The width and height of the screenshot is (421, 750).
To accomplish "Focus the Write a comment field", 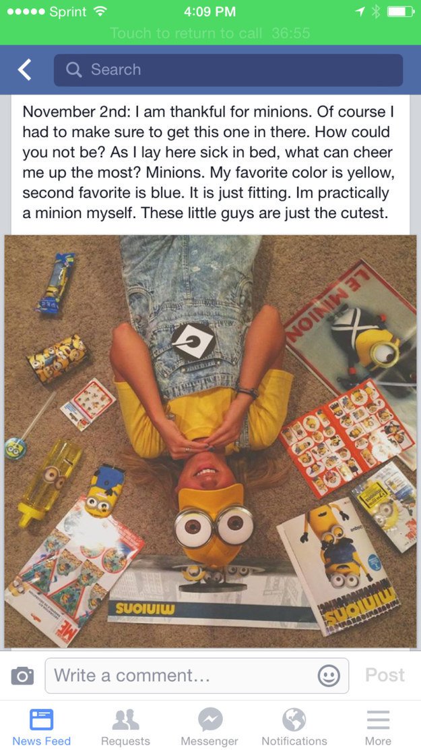I will pyautogui.click(x=197, y=675).
